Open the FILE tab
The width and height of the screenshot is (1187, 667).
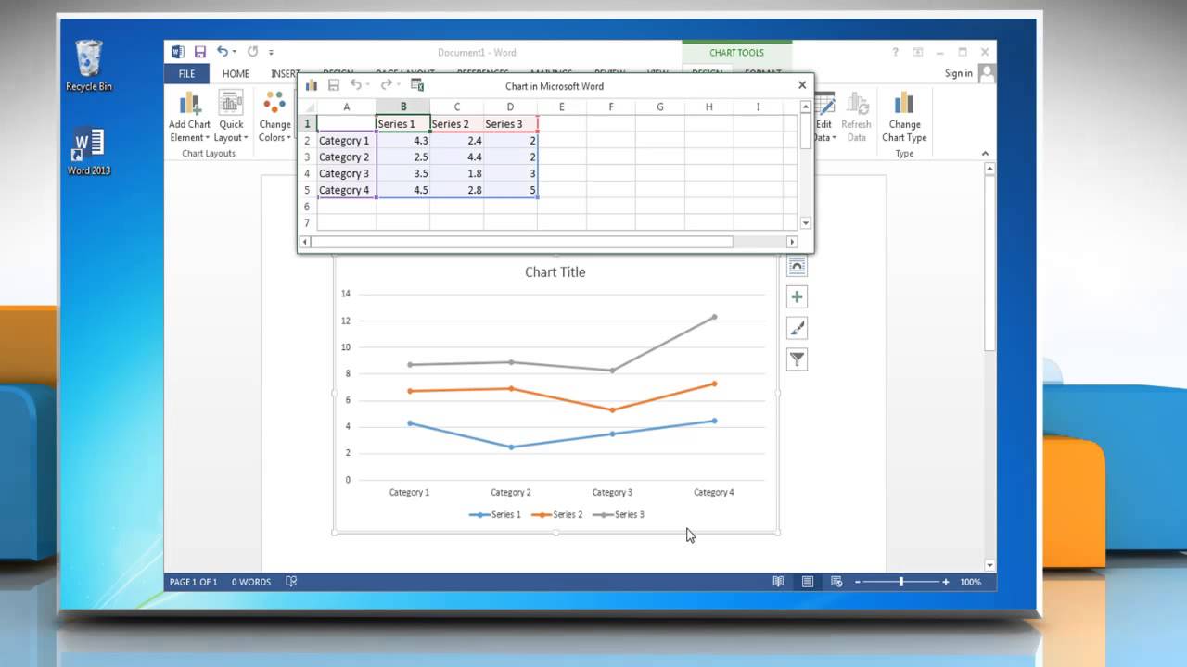click(186, 74)
